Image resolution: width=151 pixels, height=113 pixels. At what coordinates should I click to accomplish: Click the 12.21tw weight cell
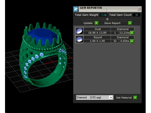125,33
